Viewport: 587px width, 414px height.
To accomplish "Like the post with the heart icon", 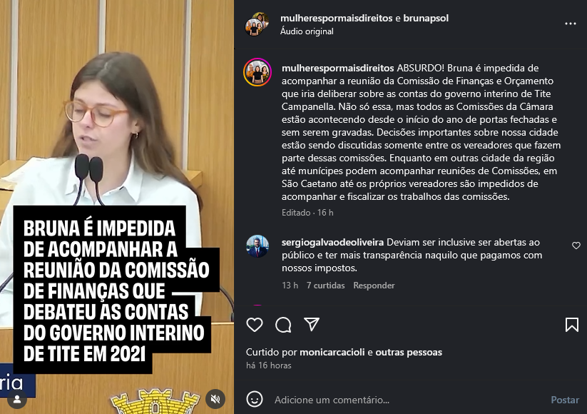I will point(255,325).
